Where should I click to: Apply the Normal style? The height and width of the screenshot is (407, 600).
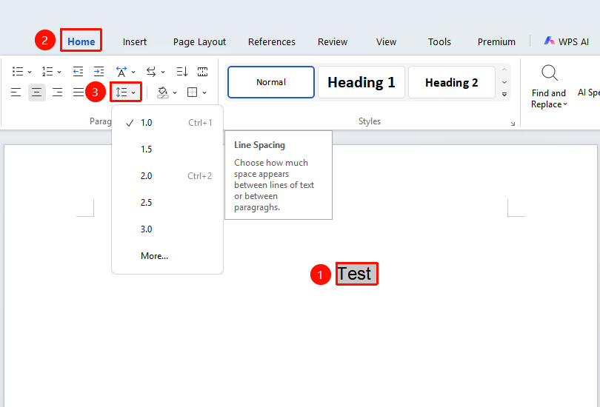271,82
